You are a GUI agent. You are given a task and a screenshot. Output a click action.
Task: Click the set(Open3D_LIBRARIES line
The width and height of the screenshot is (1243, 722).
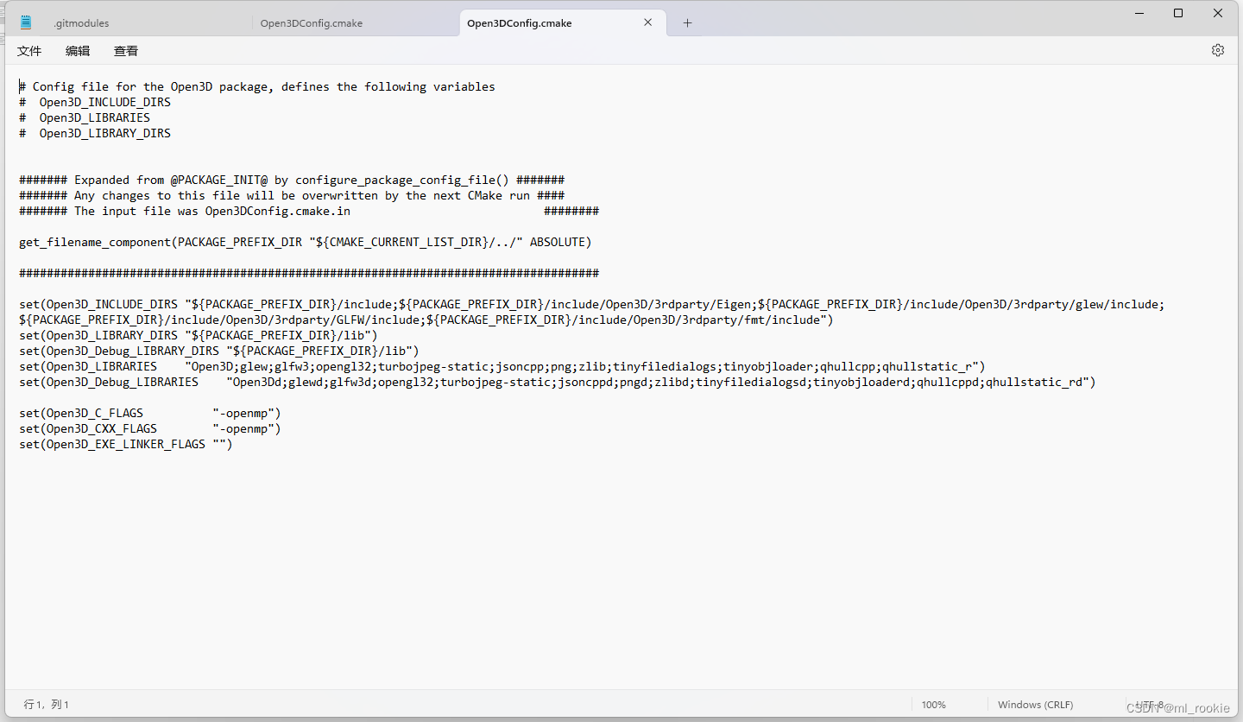point(502,366)
